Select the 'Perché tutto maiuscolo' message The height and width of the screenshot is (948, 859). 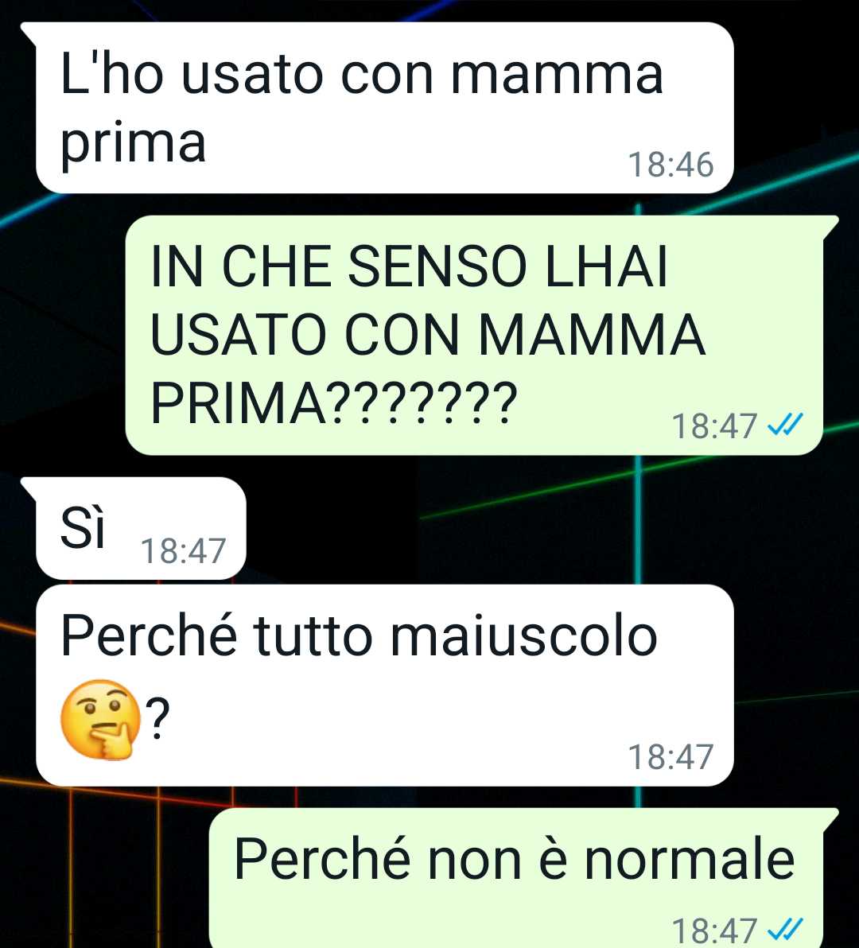pyautogui.click(x=384, y=685)
